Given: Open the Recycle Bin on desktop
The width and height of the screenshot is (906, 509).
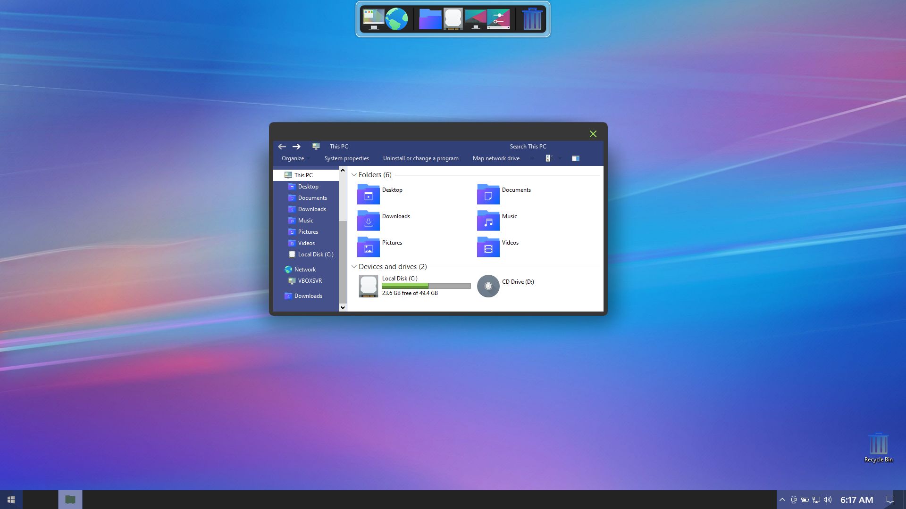Looking at the screenshot, I should tap(878, 444).
